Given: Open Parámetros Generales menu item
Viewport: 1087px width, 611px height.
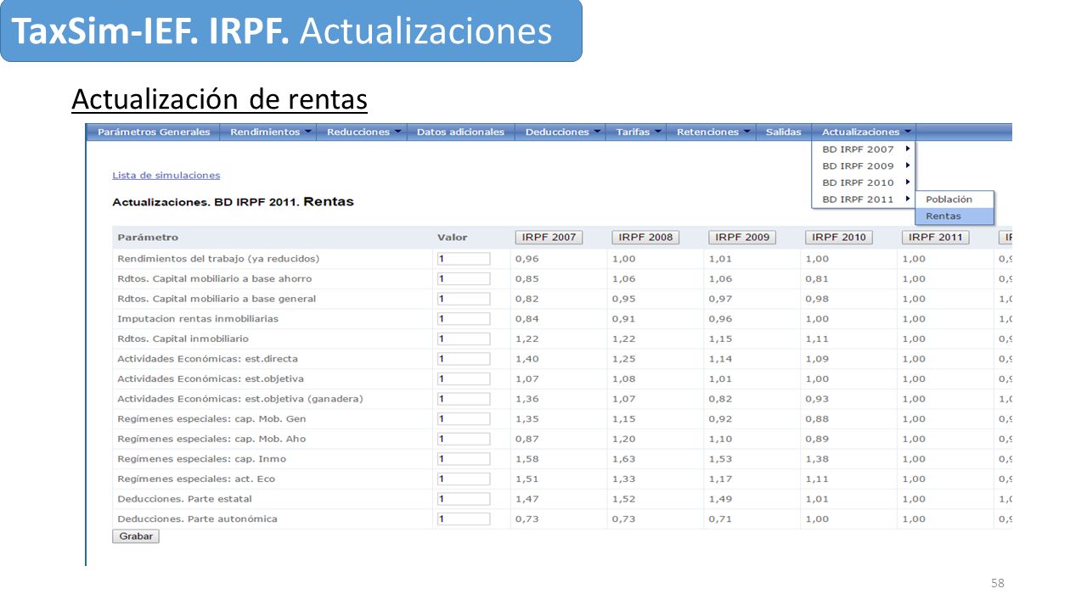Looking at the screenshot, I should click(x=154, y=132).
